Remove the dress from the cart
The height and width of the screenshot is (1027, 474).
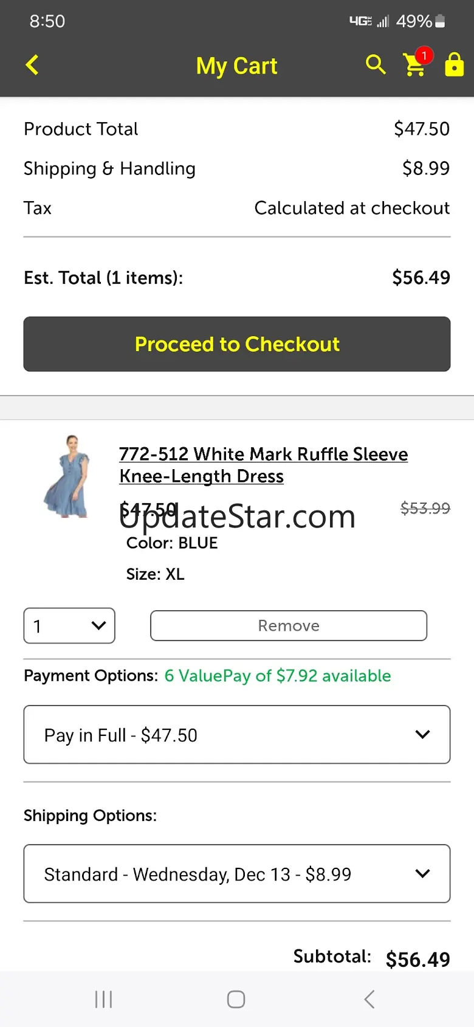click(x=289, y=625)
